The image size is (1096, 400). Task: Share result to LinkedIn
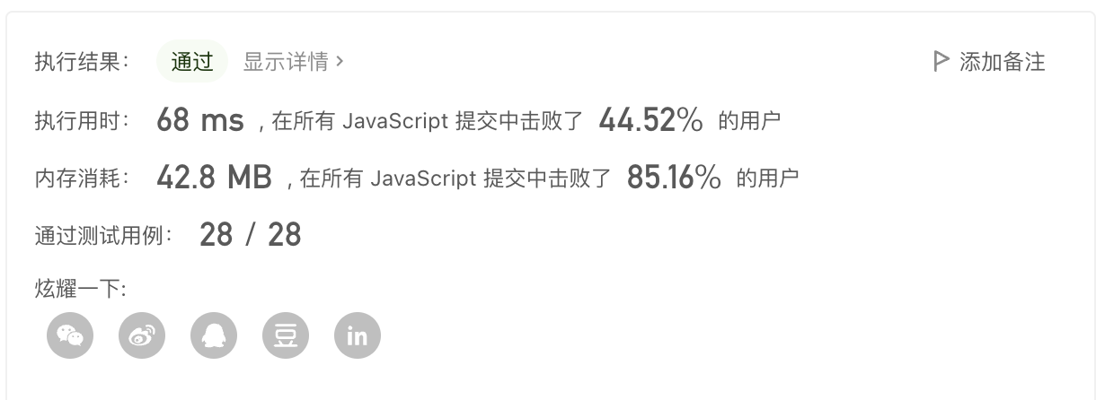pyautogui.click(x=358, y=335)
